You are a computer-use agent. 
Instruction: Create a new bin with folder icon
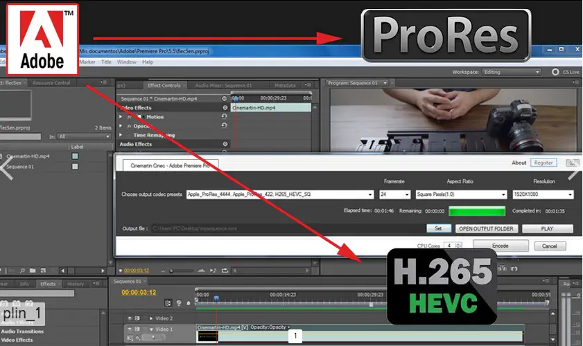pos(33,271)
